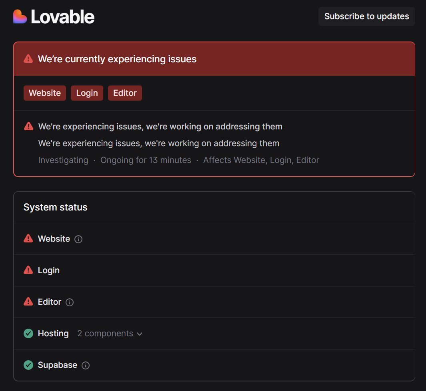Click Affects Website, Login, Editor text
The width and height of the screenshot is (426, 391).
pyautogui.click(x=261, y=160)
